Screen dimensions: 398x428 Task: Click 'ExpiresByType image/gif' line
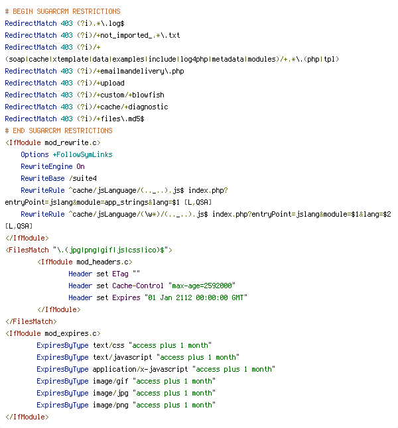click(126, 381)
